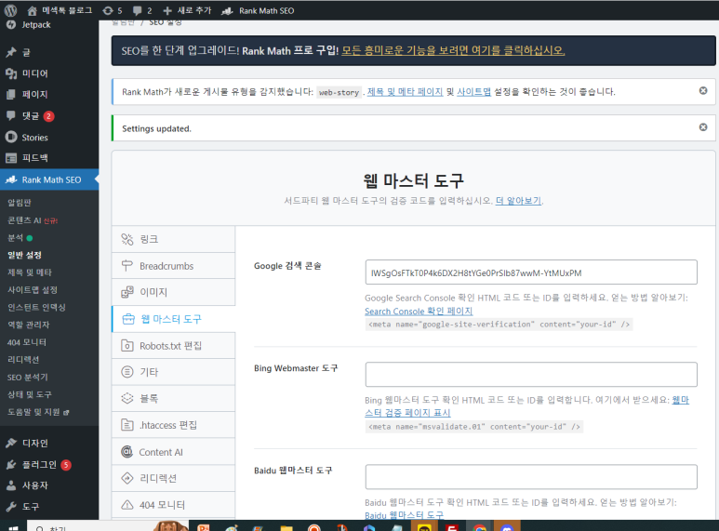Open the updates counter showing 5

113,10
